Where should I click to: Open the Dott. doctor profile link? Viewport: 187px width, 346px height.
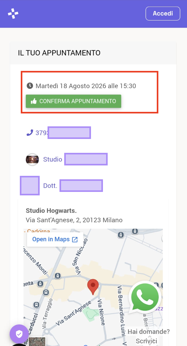pos(73,186)
